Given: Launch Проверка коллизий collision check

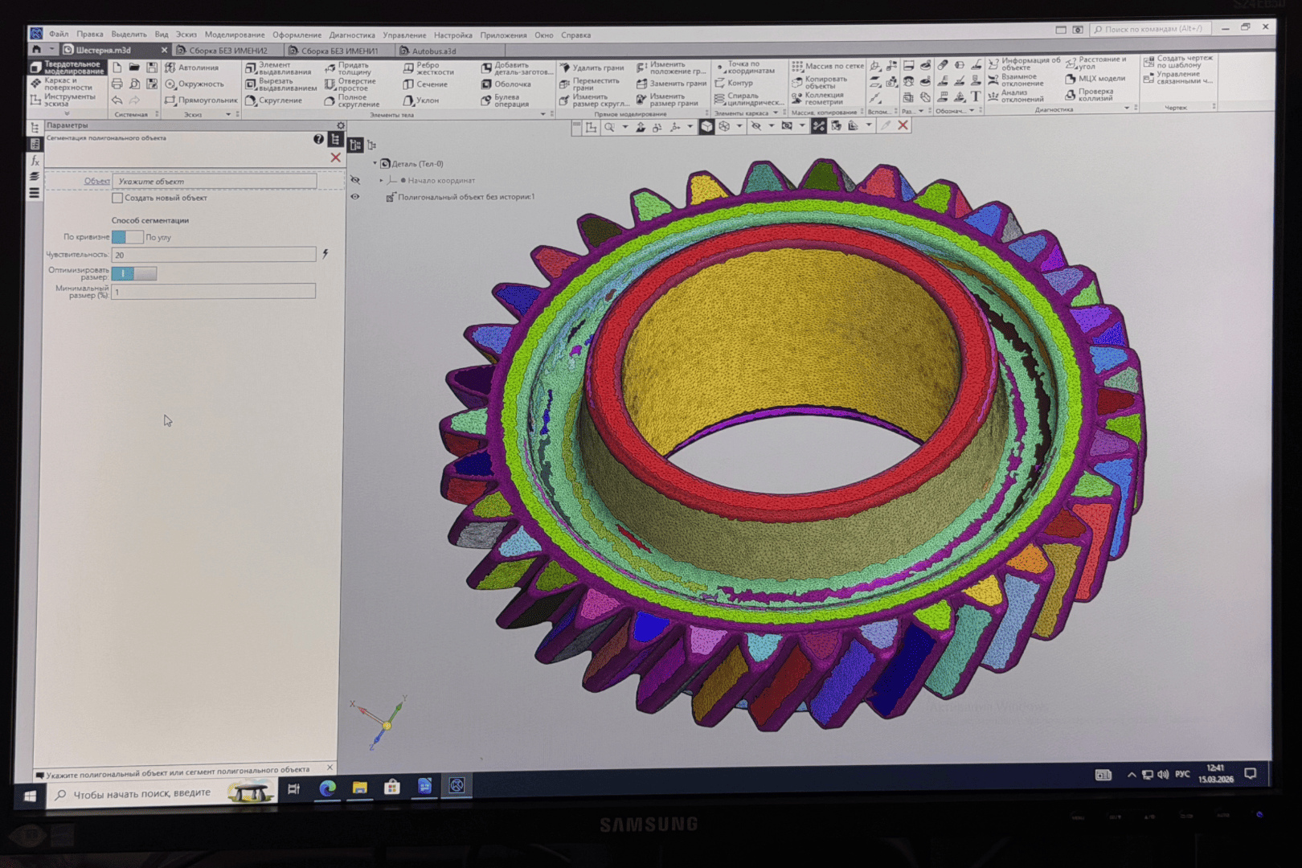Looking at the screenshot, I should pyautogui.click(x=1094, y=95).
